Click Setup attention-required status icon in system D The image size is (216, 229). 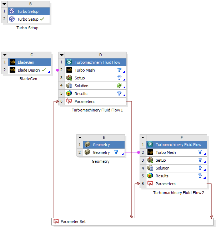(x=119, y=78)
